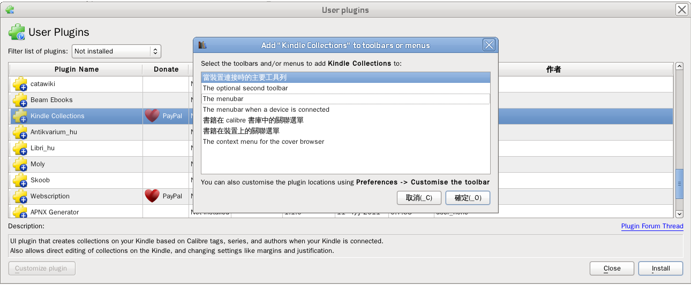
Task: Click the Moly plugin icon
Action: tap(20, 164)
